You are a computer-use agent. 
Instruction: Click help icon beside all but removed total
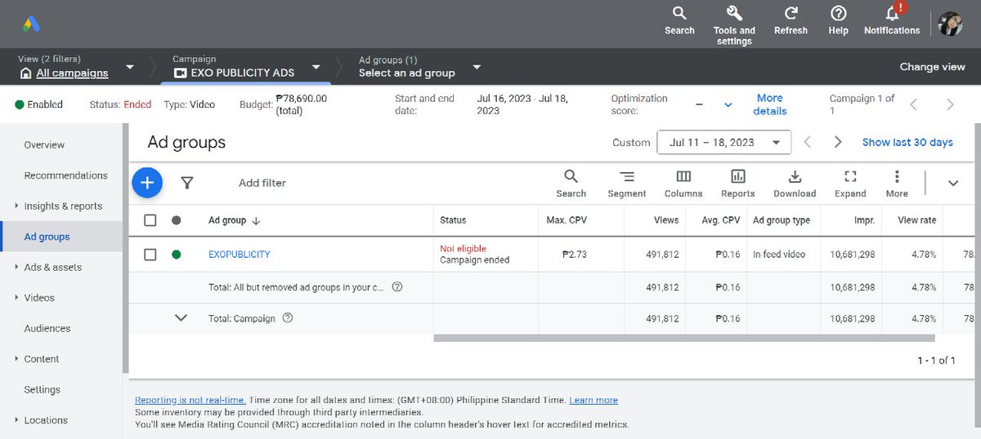pyautogui.click(x=397, y=287)
